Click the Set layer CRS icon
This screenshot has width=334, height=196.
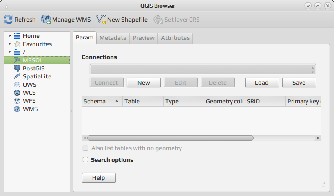pyautogui.click(x=158, y=20)
